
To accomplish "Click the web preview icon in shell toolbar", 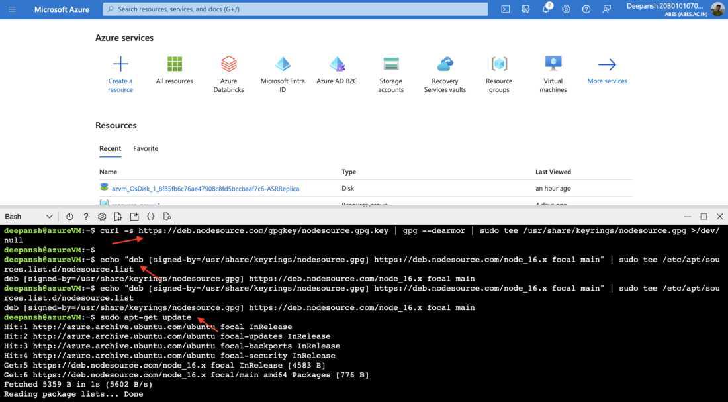I will coord(167,217).
